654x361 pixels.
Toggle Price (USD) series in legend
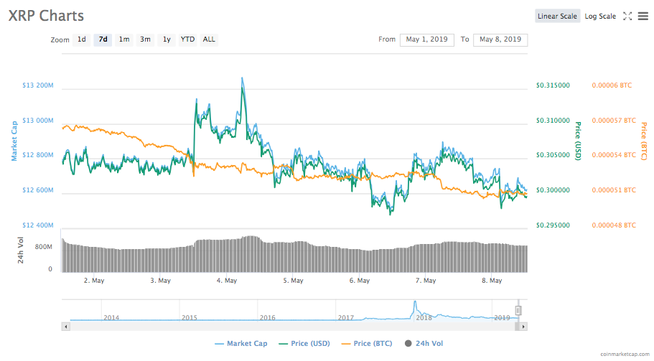(304, 344)
